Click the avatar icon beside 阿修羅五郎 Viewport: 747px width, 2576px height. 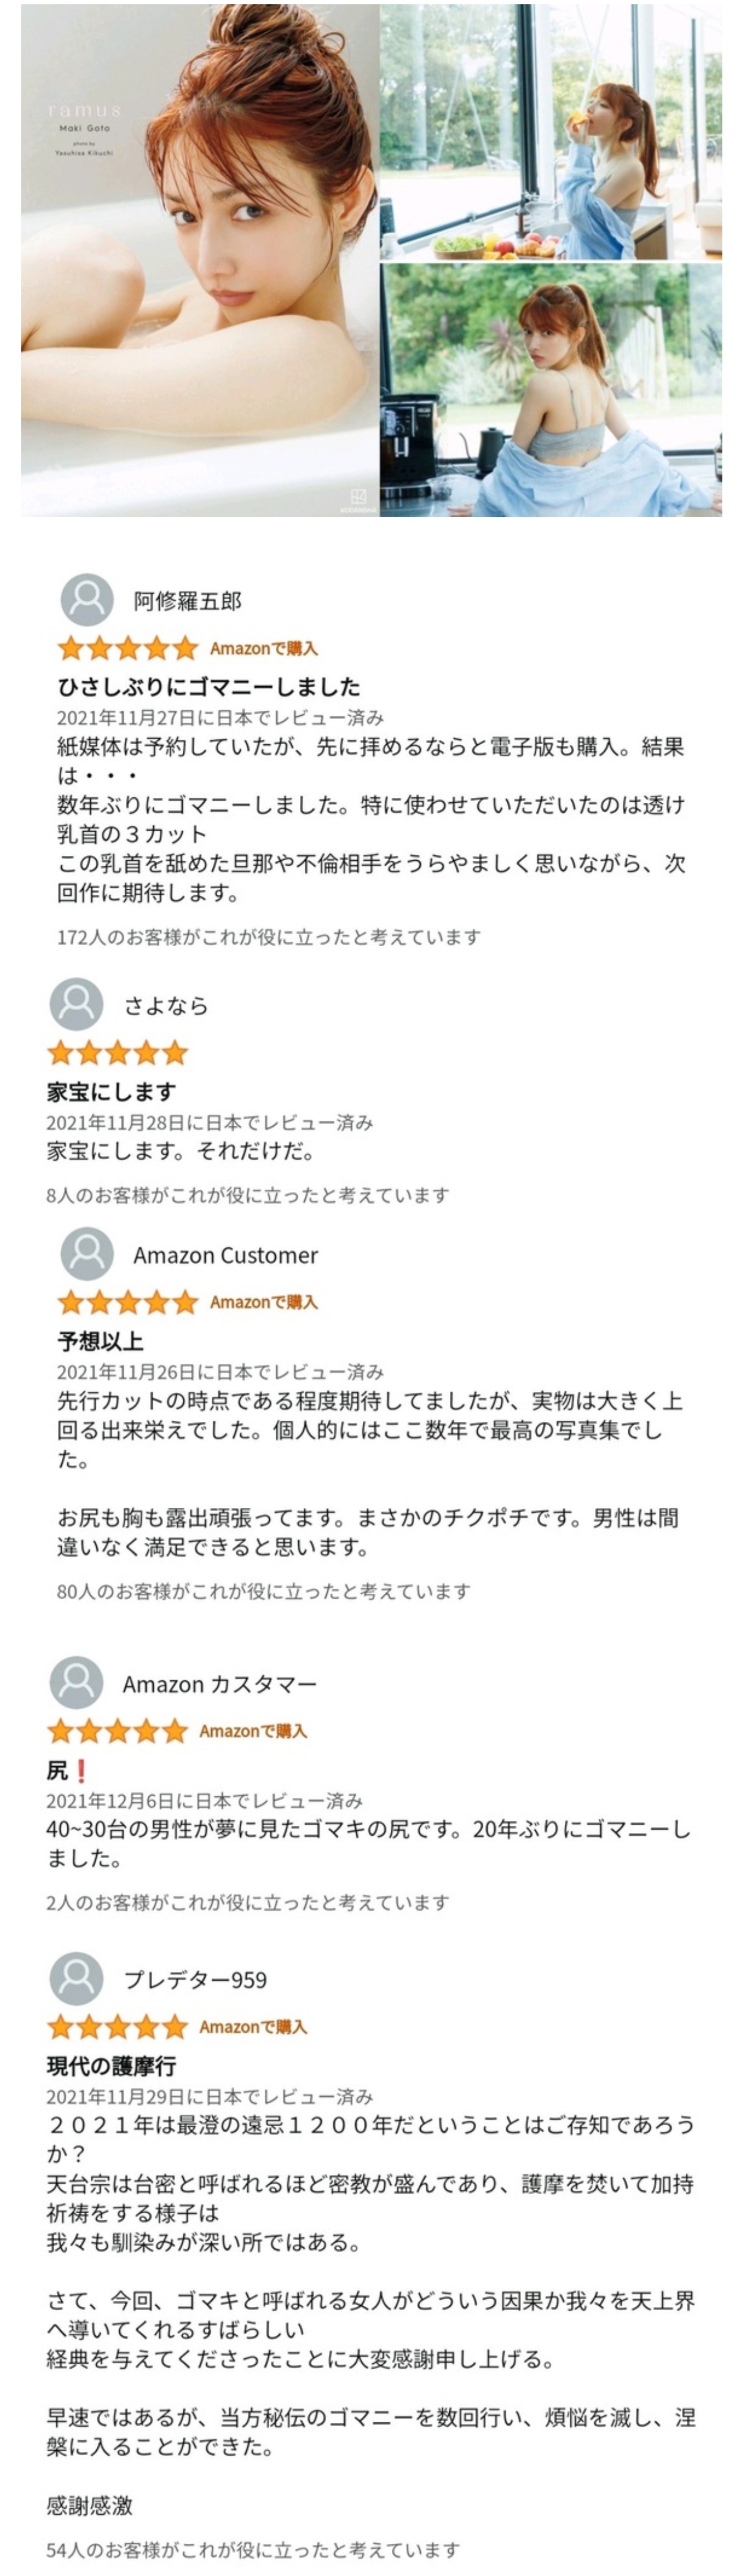point(87,600)
